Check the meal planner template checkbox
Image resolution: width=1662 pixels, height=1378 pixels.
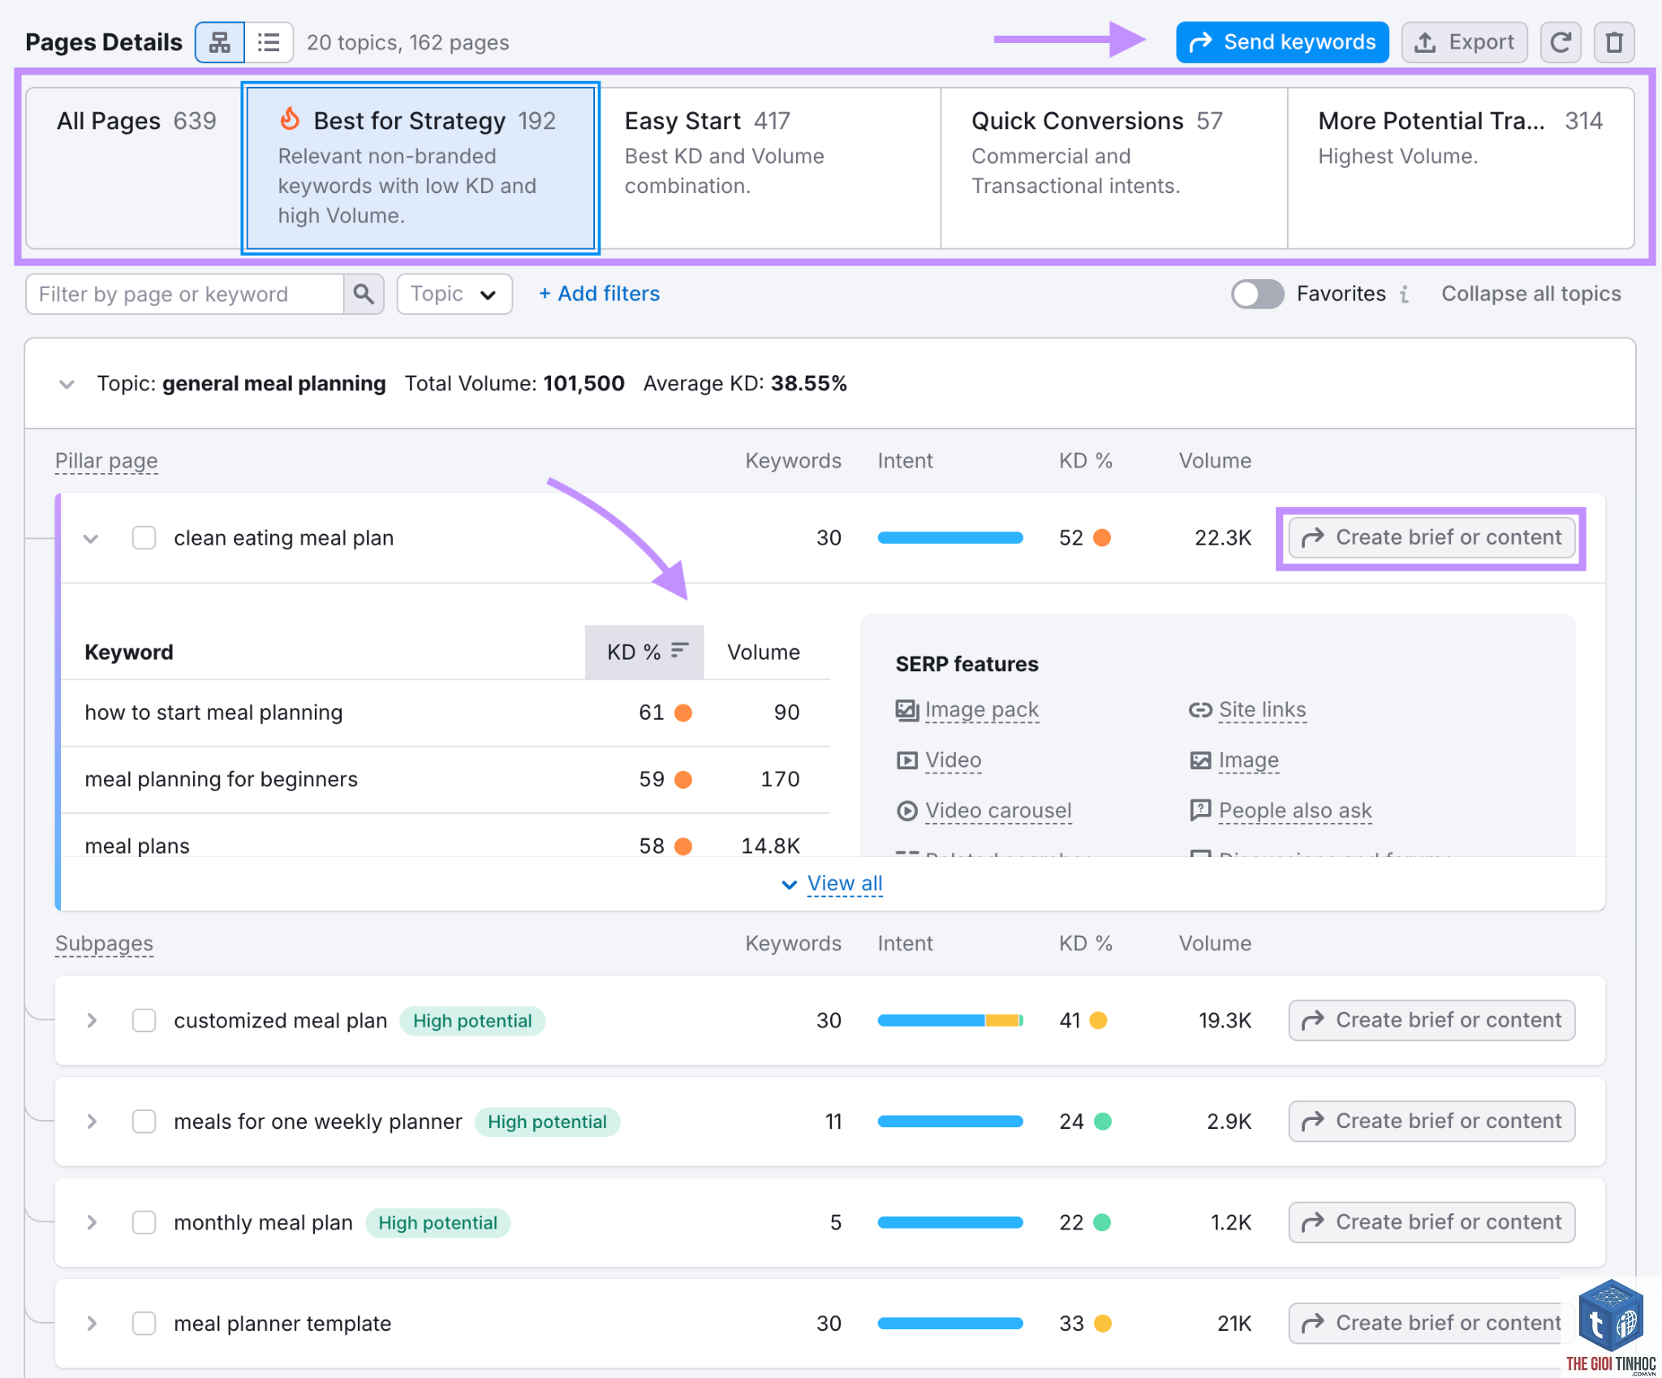[144, 1324]
